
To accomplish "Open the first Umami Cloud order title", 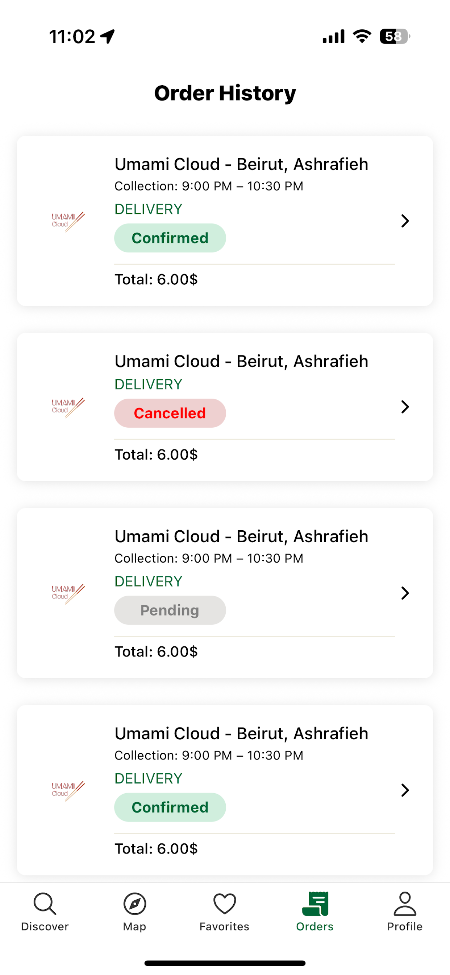I will pos(241,164).
